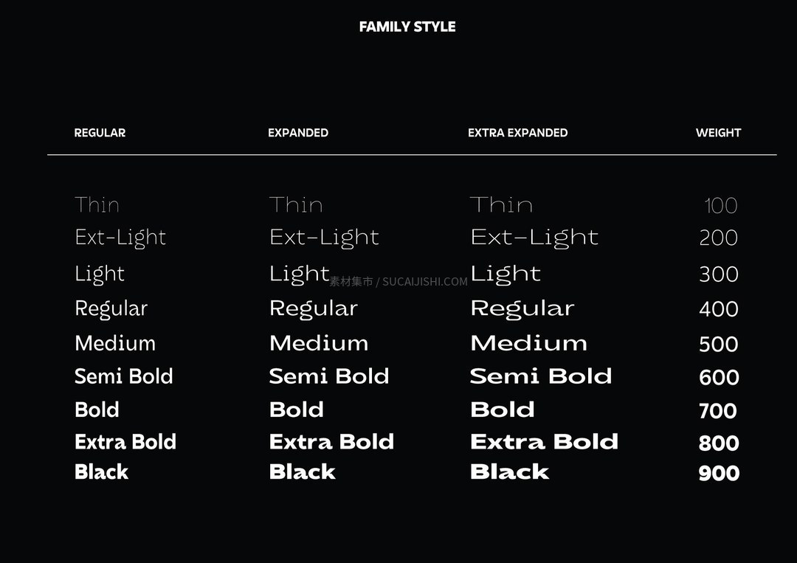Click Semi Bold in the Extra Expanded column

coord(541,376)
